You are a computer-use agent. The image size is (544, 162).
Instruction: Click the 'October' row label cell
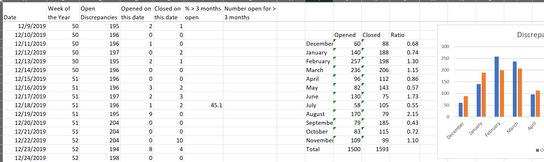pyautogui.click(x=319, y=132)
